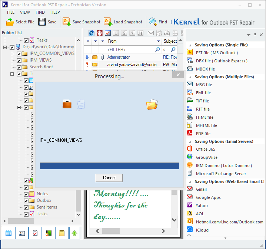266x249 pixels.
Task: Open the FILE menu
Action: coord(11,12)
